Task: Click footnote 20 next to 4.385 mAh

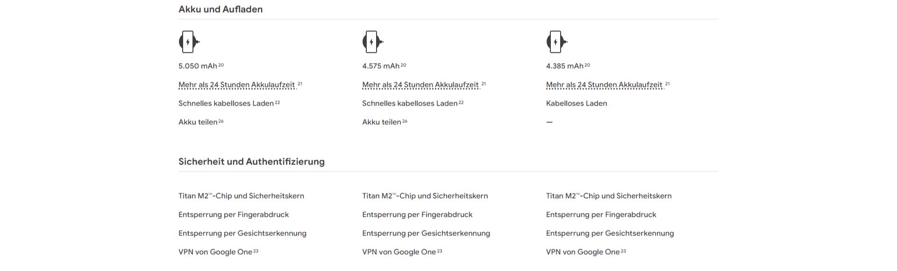Action: click(587, 65)
